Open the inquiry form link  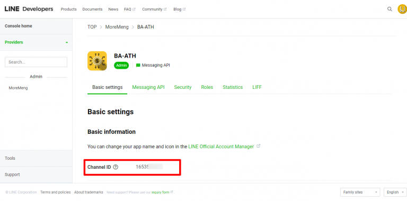pos(161,193)
